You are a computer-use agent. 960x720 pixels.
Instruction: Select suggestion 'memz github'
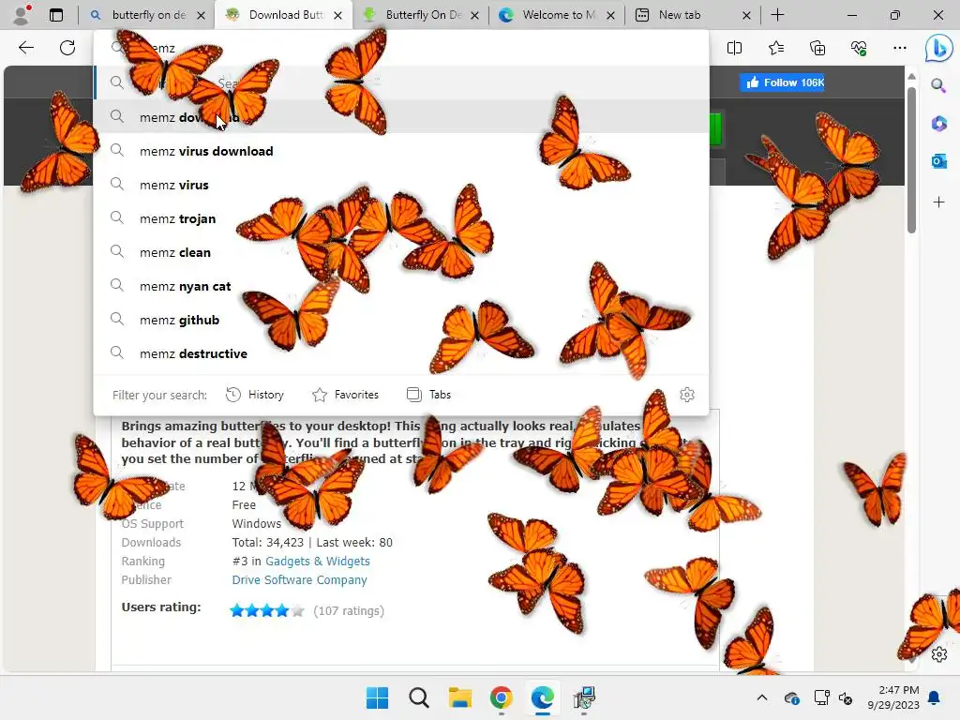click(401, 320)
